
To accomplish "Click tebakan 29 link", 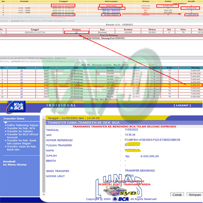I will pos(22,97).
